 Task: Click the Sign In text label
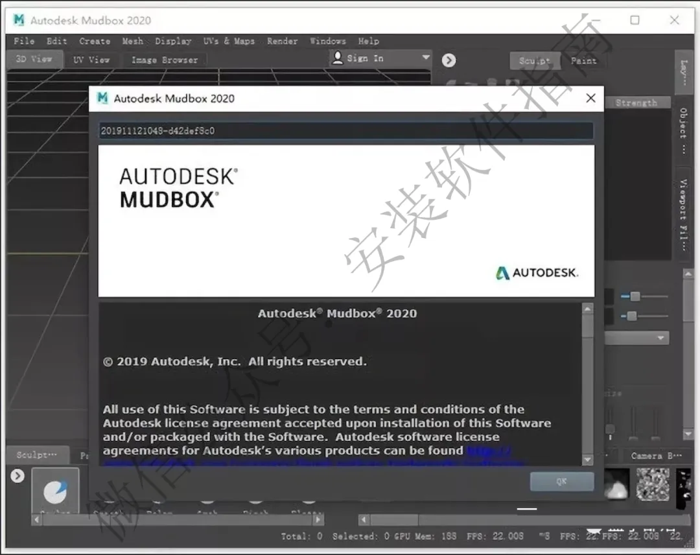pyautogui.click(x=365, y=58)
